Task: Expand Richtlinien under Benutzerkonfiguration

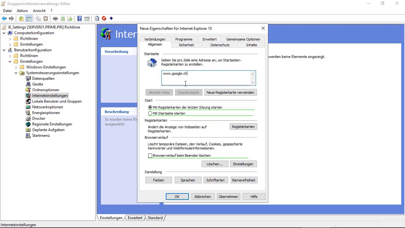Action: 10,56
